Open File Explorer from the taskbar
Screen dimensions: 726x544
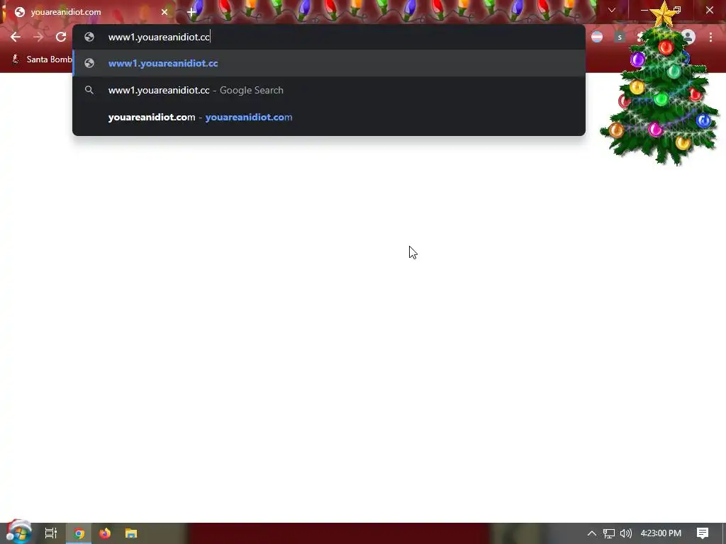coord(131,533)
